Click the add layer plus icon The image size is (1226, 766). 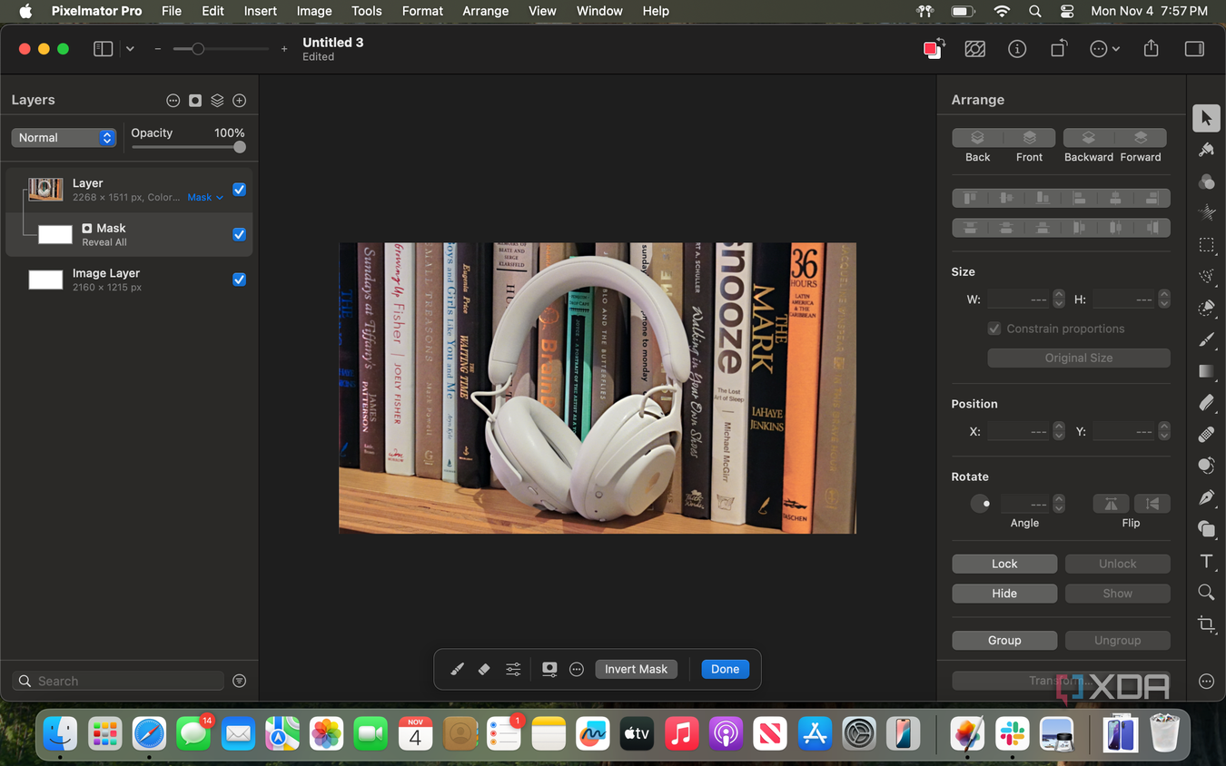pos(240,101)
